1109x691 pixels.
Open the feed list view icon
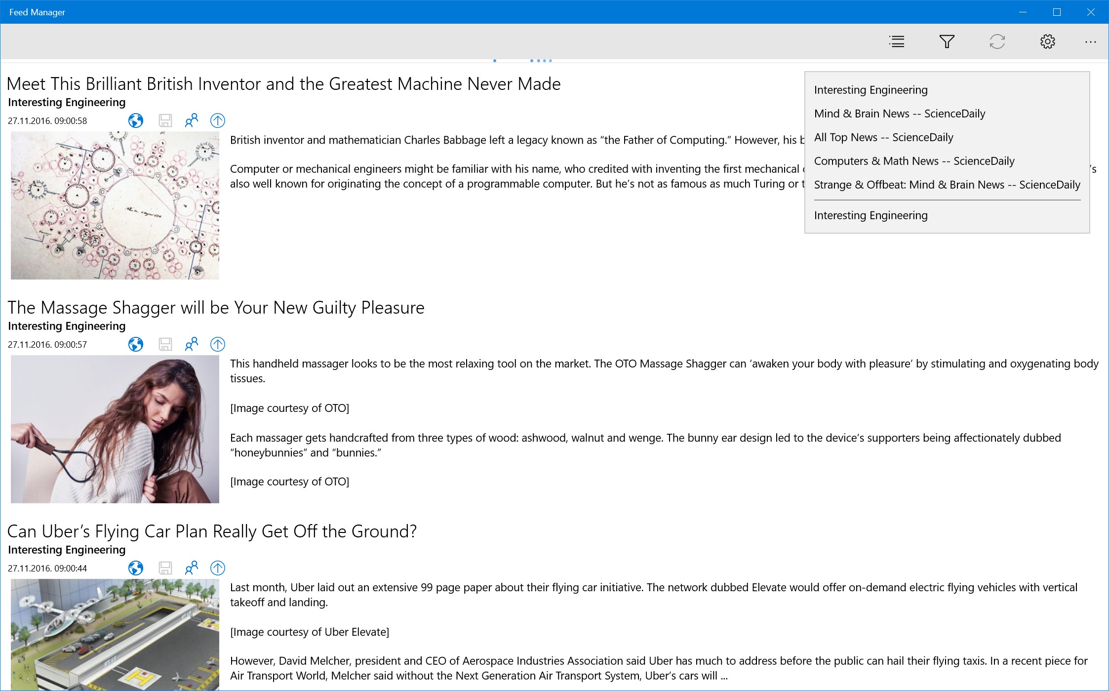896,41
